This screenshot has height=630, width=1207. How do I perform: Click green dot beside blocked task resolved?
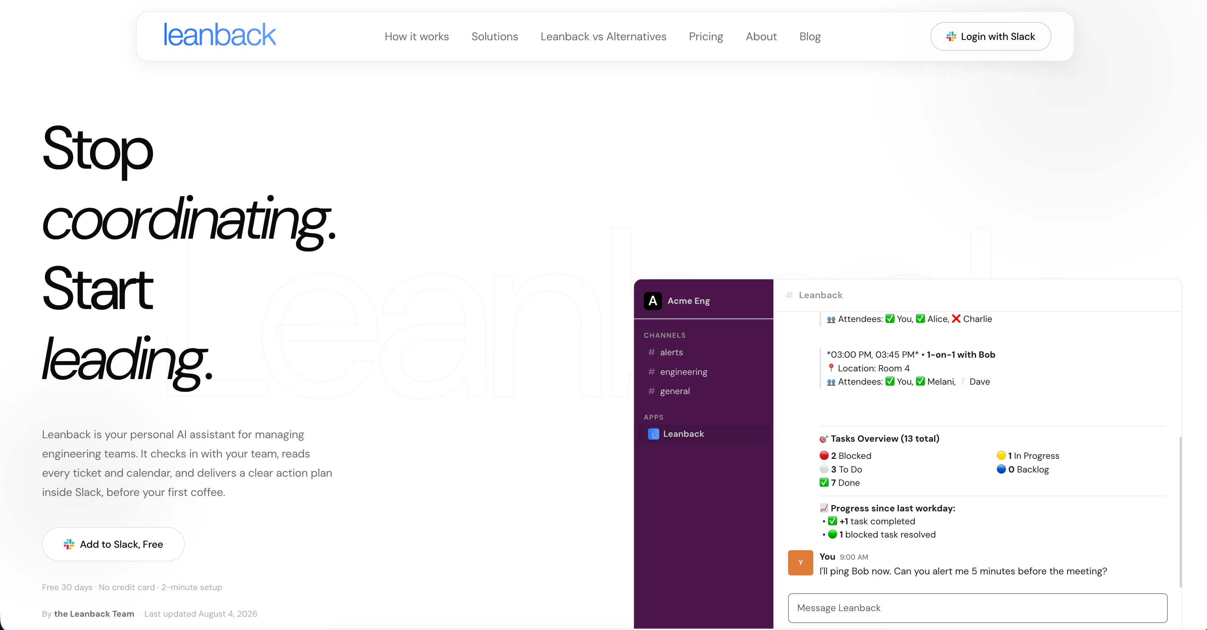(832, 534)
